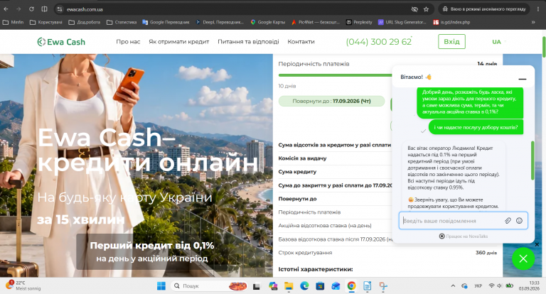Image resolution: width=546 pixels, height=294 pixels.
Task: Open the URL Slug Generator bookmark
Action: click(x=402, y=22)
